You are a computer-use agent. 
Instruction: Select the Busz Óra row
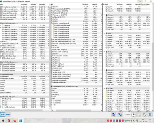[24, 42]
